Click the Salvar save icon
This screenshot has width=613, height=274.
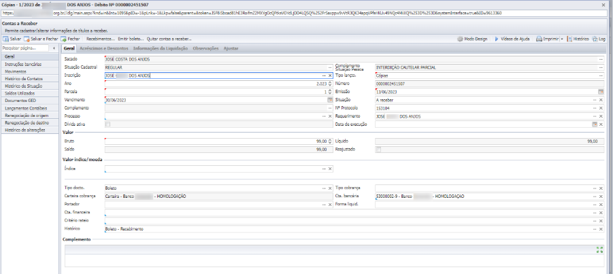click(x=6, y=39)
